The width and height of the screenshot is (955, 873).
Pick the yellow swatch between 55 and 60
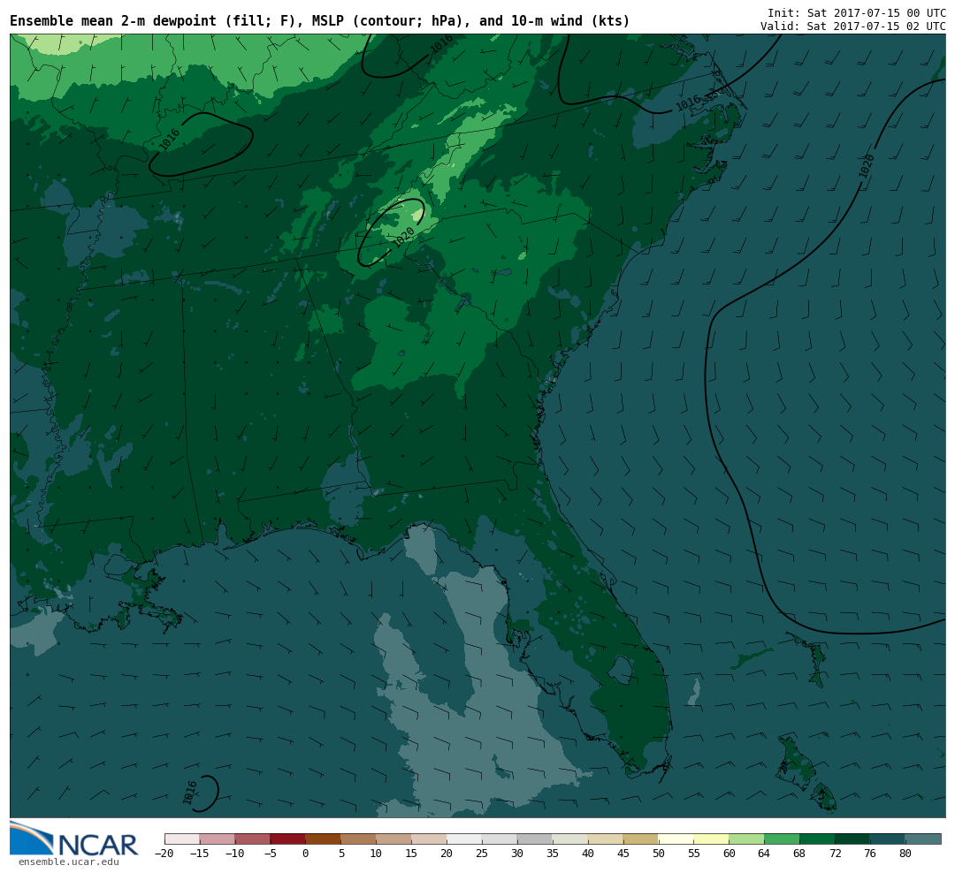point(711,839)
